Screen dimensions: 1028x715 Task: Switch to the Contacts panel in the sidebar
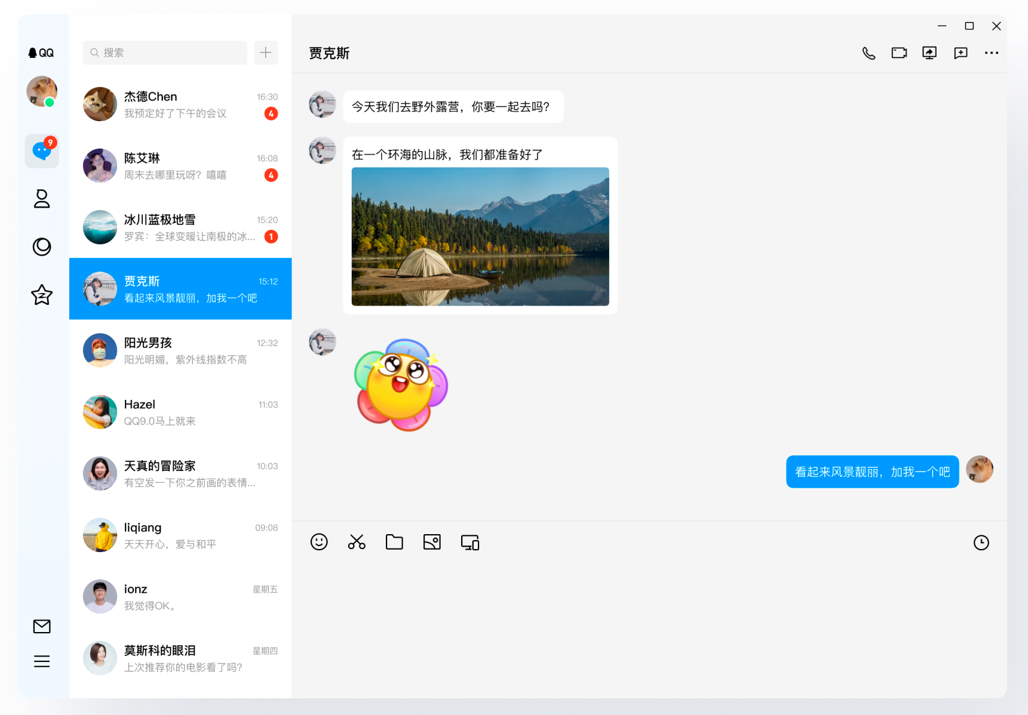tap(42, 199)
